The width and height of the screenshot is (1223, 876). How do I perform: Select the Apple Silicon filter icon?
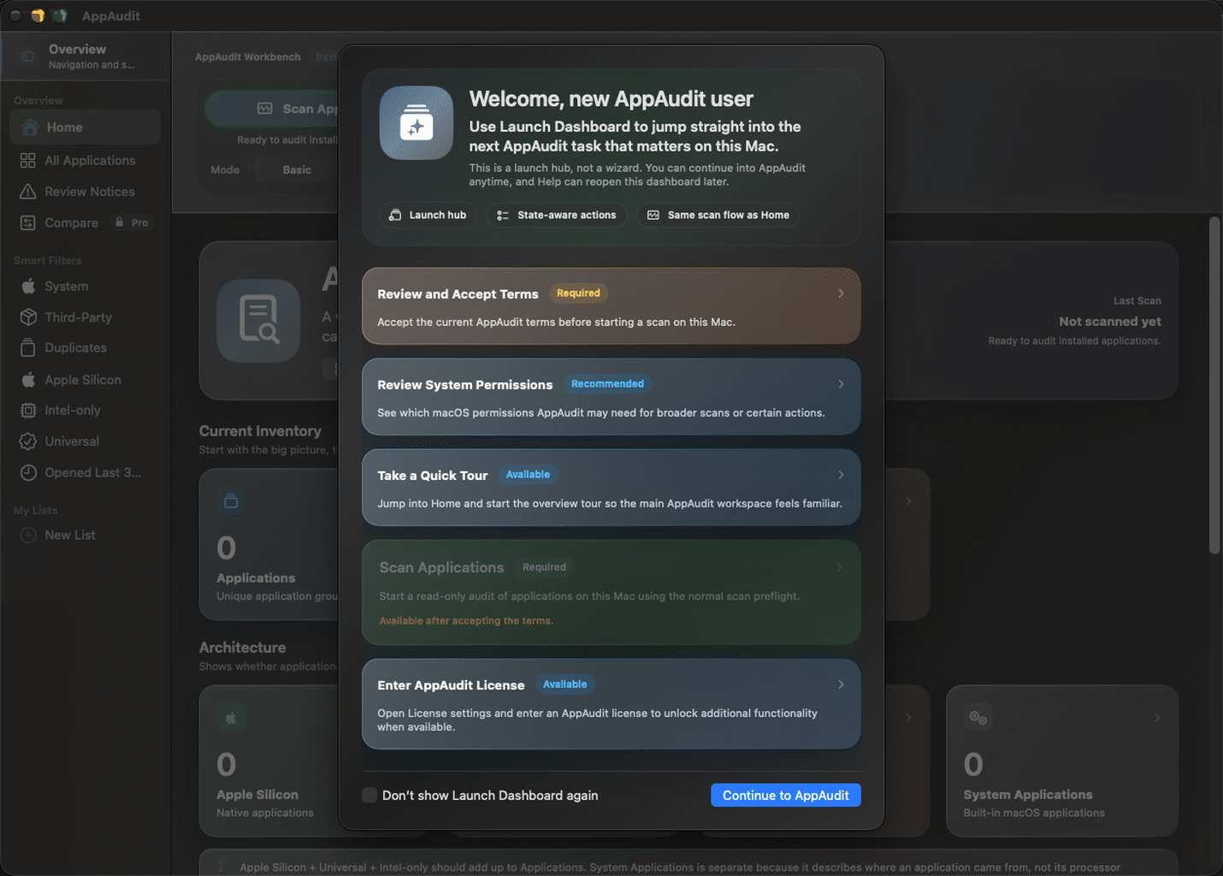point(28,380)
